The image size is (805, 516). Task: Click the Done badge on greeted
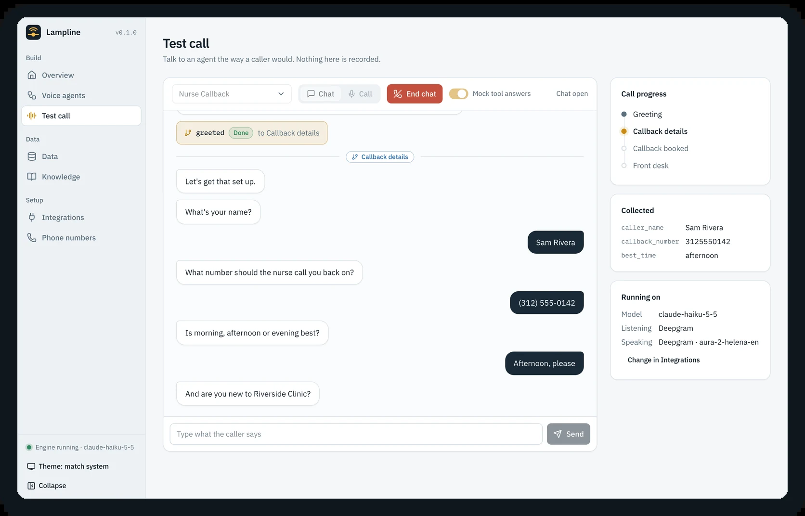pos(241,133)
